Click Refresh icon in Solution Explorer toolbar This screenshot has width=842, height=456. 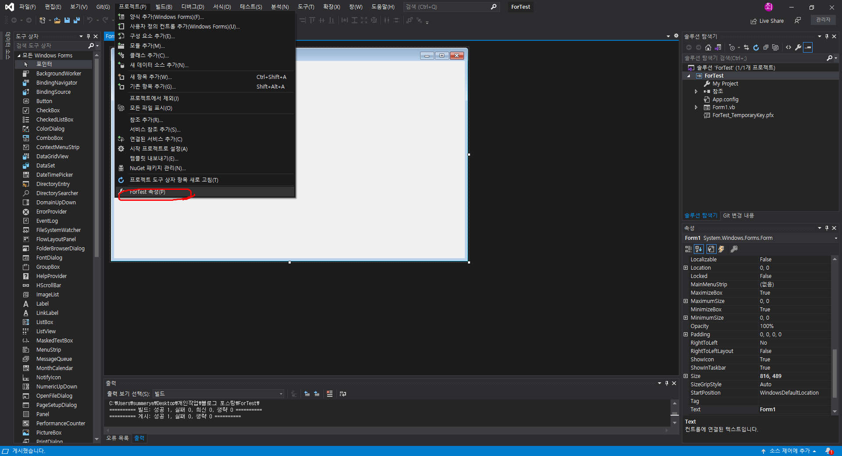coord(756,47)
